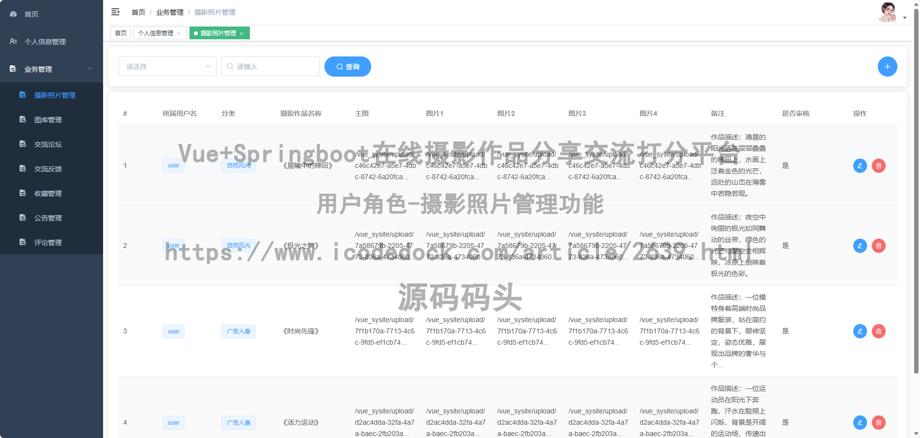Switch to the 首页 tab
The width and height of the screenshot is (920, 438).
pos(121,33)
